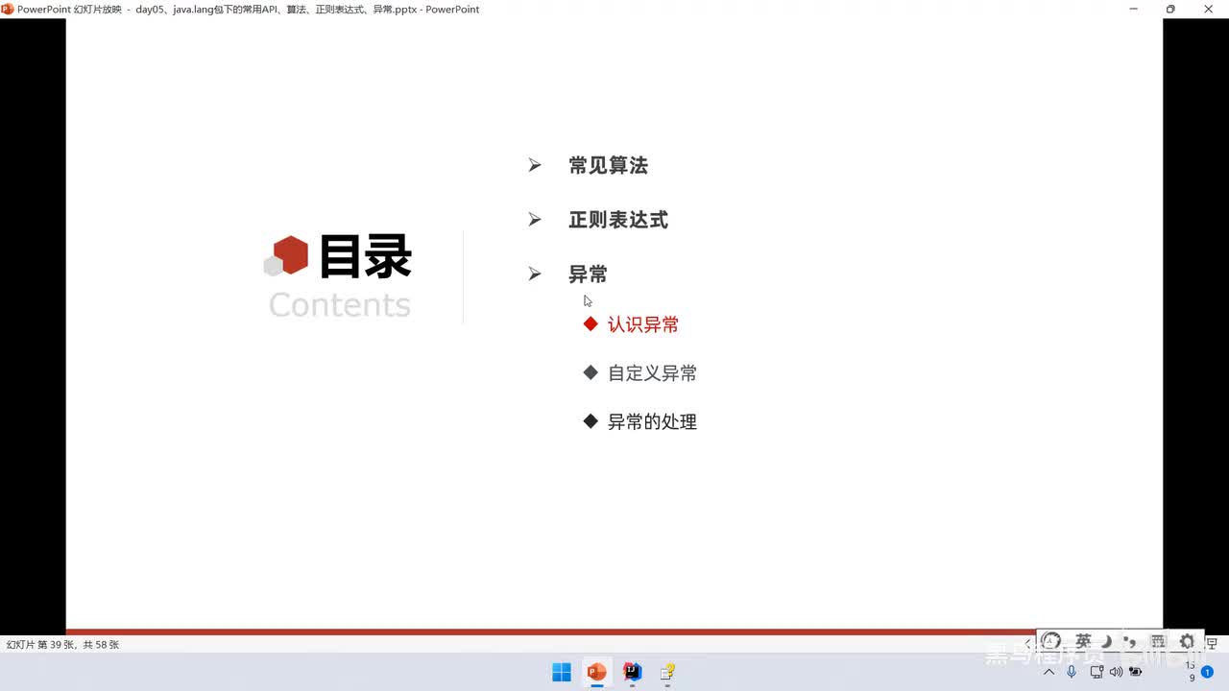This screenshot has height=691, width=1229.
Task: Switch to PowerPoint in the taskbar
Action: (596, 673)
